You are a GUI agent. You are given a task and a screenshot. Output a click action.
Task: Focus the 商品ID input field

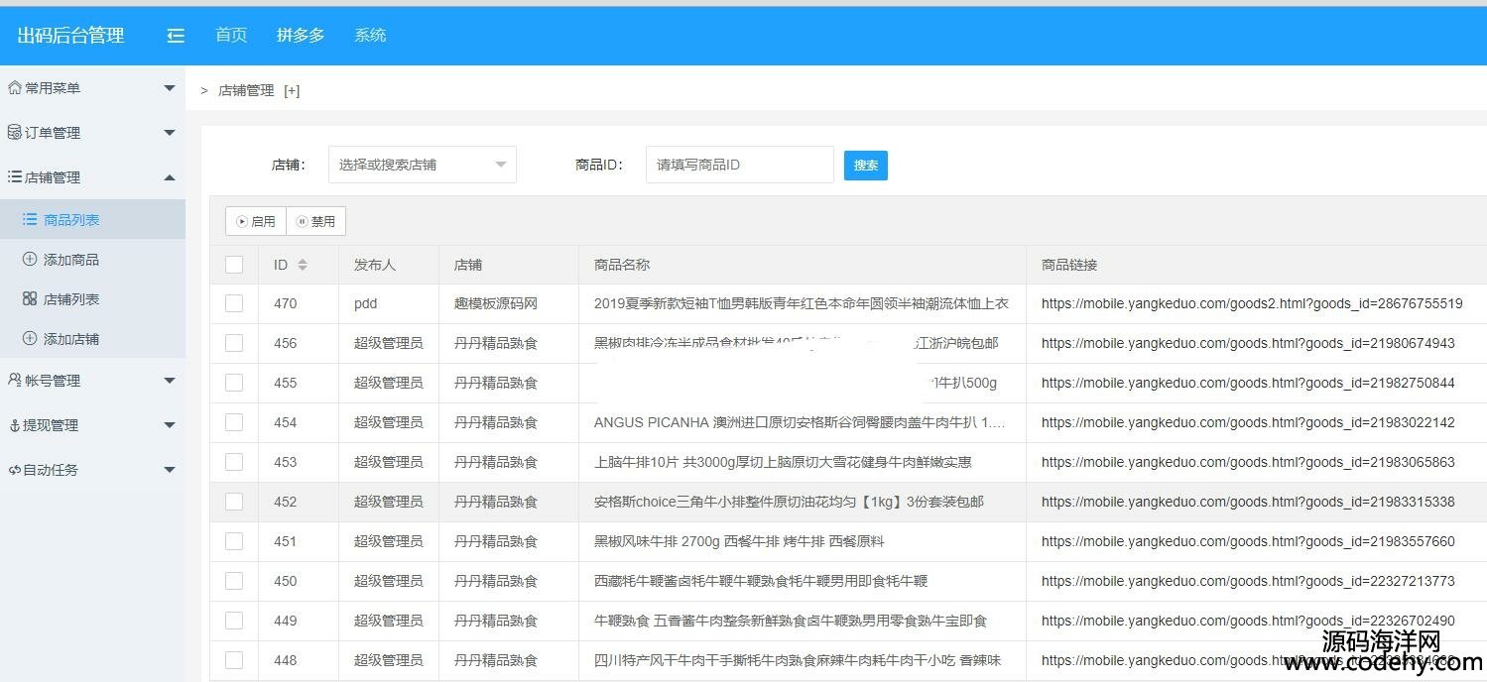click(739, 165)
